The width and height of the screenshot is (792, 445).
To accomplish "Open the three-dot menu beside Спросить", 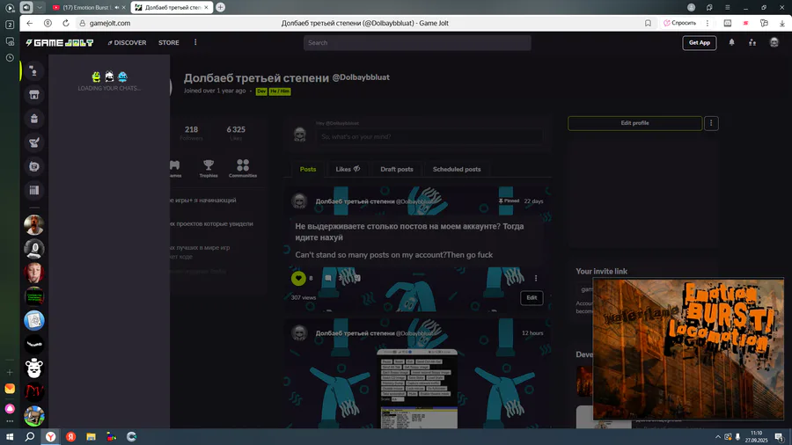I will 708,23.
